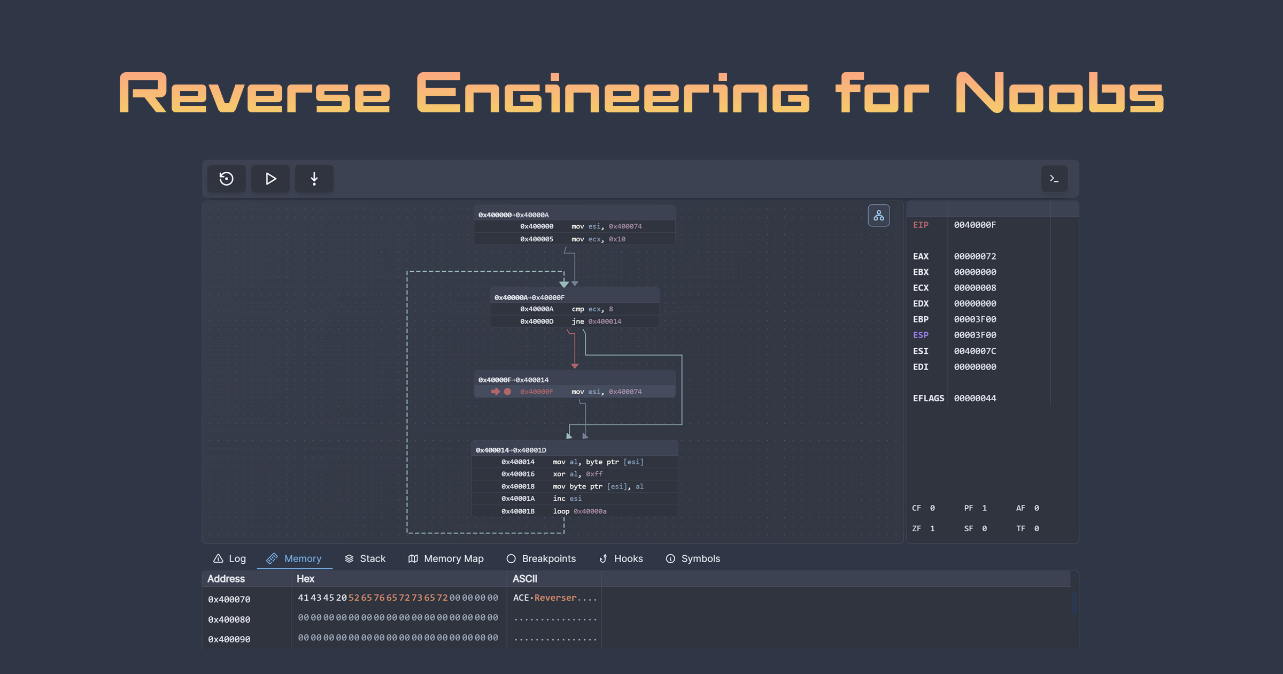This screenshot has height=674, width=1283.
Task: Click the red current-instruction arrow
Action: coord(495,392)
